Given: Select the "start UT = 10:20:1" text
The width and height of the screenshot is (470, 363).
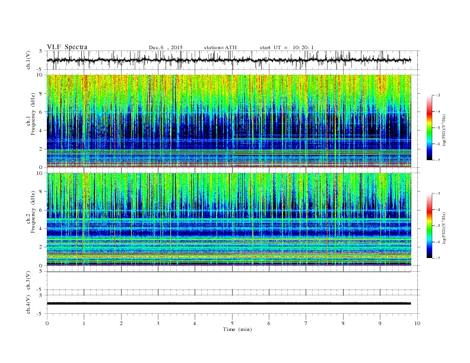Looking at the screenshot, I should pyautogui.click(x=287, y=47).
